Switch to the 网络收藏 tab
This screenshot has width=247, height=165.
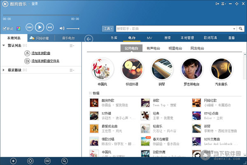[41, 38]
